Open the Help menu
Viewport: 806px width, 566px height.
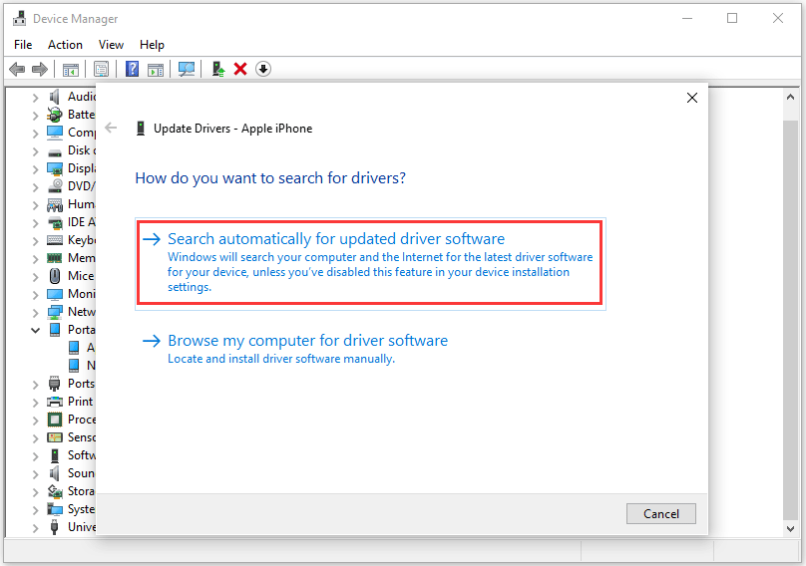click(152, 45)
